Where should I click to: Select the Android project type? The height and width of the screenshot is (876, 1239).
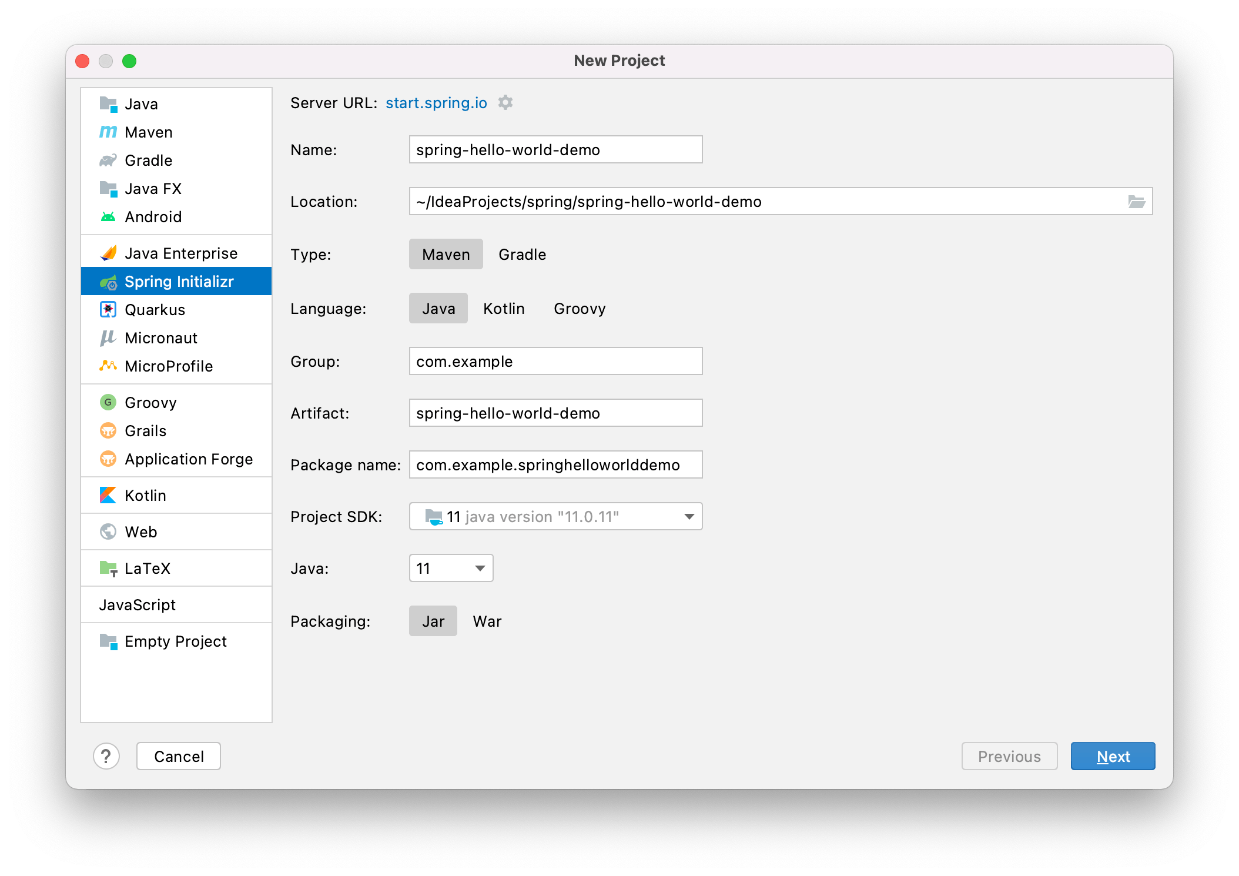coord(153,217)
